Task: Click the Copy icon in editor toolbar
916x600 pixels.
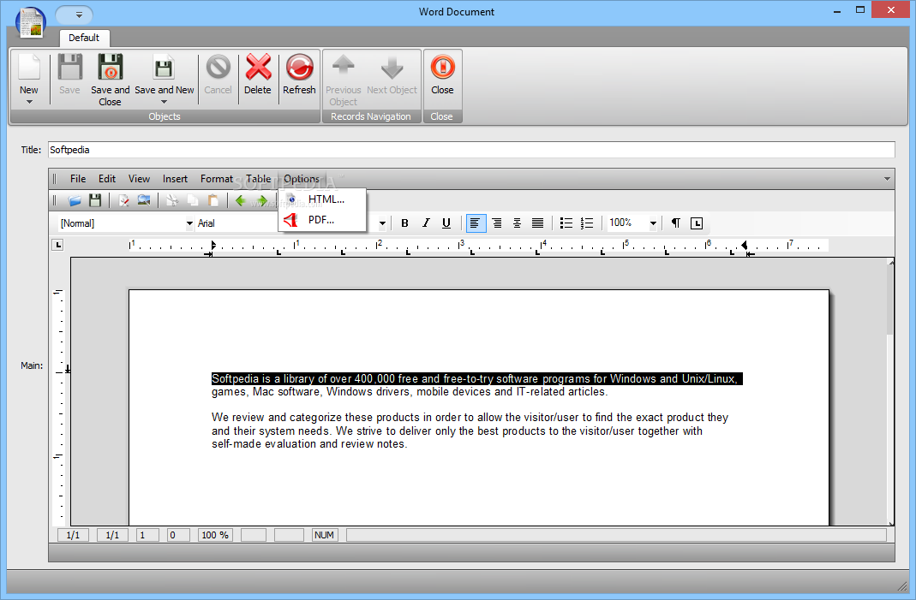Action: [192, 201]
